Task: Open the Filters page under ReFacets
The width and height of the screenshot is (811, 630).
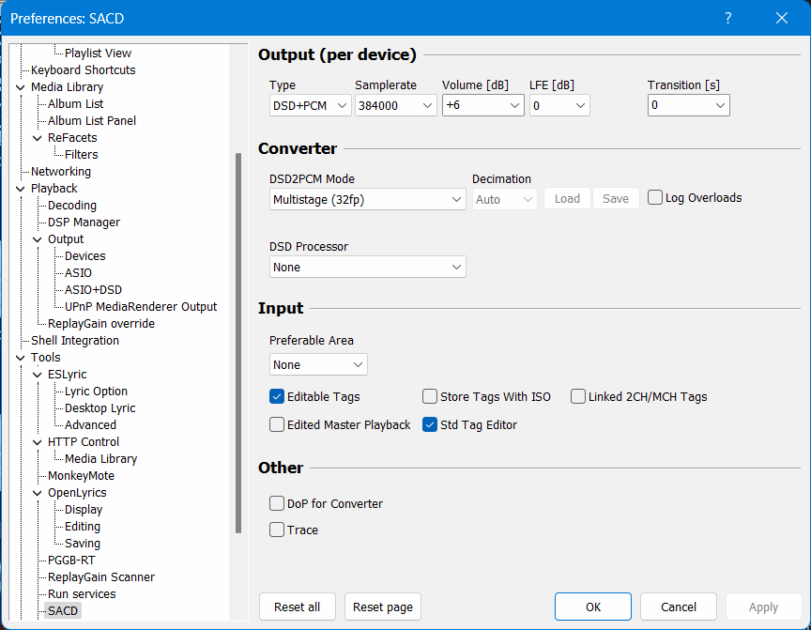Action: click(x=82, y=155)
